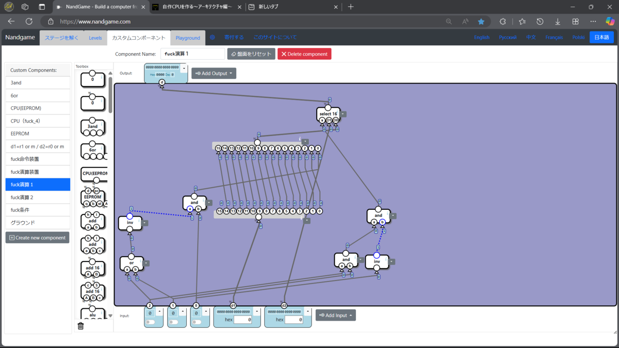The height and width of the screenshot is (348, 619).
Task: Expand the Add Input dropdown
Action: tap(335, 315)
